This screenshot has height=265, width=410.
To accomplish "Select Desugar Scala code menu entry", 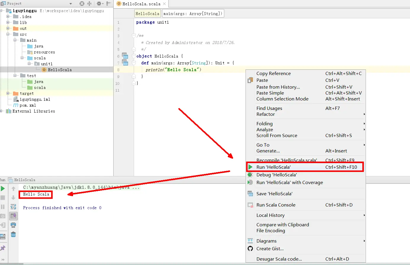I will [x=306, y=259].
